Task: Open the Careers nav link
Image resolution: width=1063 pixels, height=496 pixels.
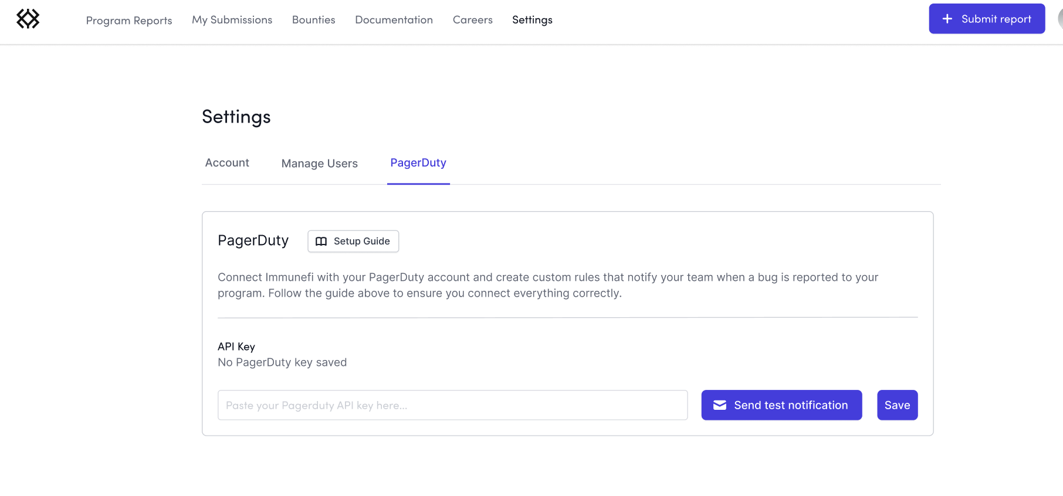Action: [x=472, y=20]
